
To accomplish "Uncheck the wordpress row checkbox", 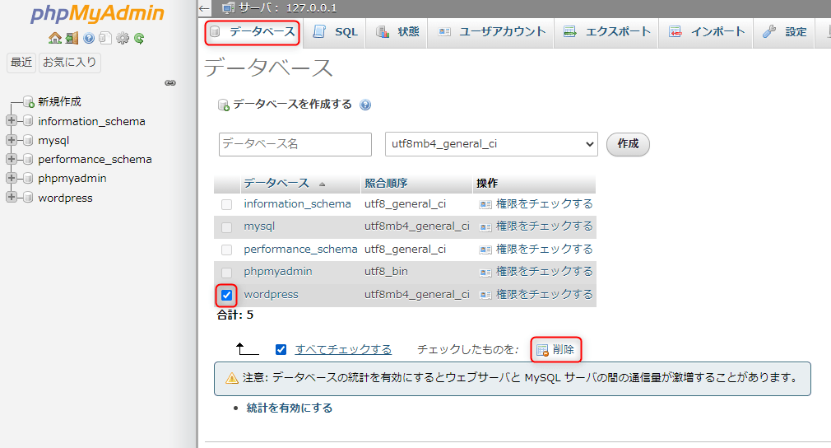I will click(x=227, y=295).
